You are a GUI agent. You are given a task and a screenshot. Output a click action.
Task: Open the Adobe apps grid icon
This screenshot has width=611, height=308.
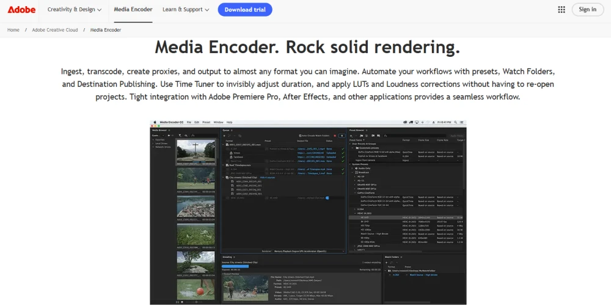(562, 9)
